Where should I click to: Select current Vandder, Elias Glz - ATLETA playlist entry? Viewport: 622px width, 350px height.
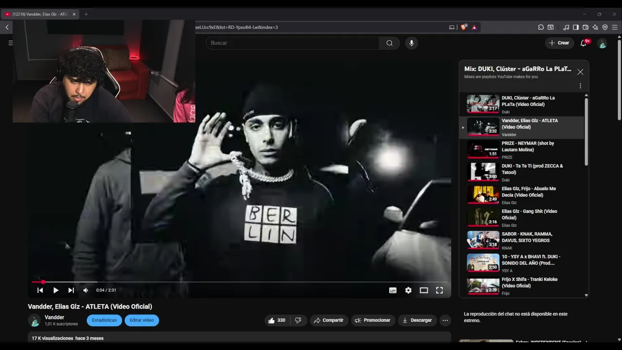pos(522,127)
